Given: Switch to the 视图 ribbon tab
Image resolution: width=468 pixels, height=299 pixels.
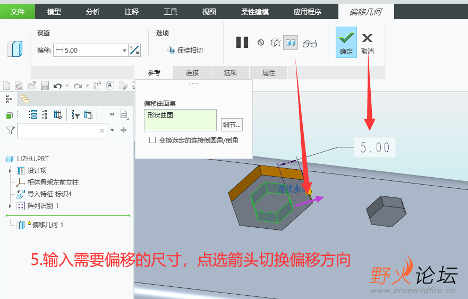Looking at the screenshot, I should coord(209,12).
